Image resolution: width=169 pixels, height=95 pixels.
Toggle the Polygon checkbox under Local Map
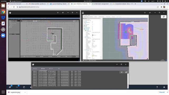coord(93,30)
